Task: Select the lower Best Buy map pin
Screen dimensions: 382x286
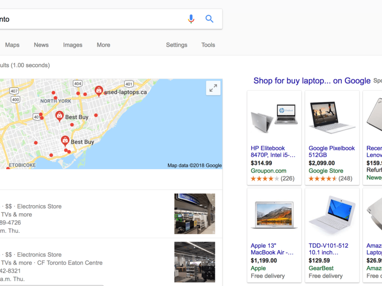Action: tap(65, 141)
